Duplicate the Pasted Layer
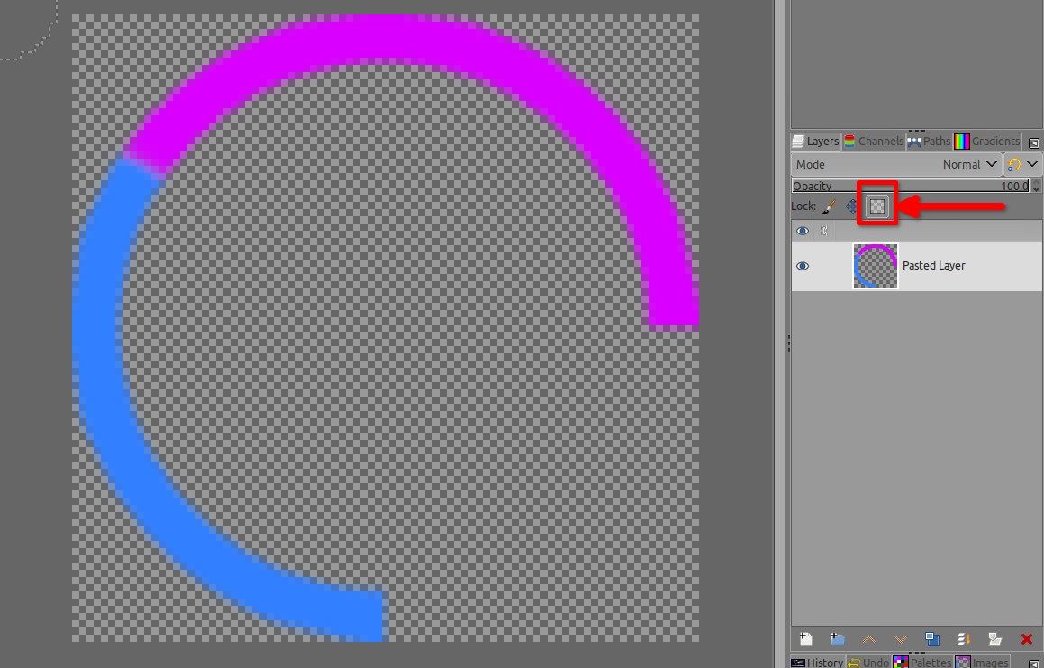Viewport: 1044px width, 668px height. point(932,639)
